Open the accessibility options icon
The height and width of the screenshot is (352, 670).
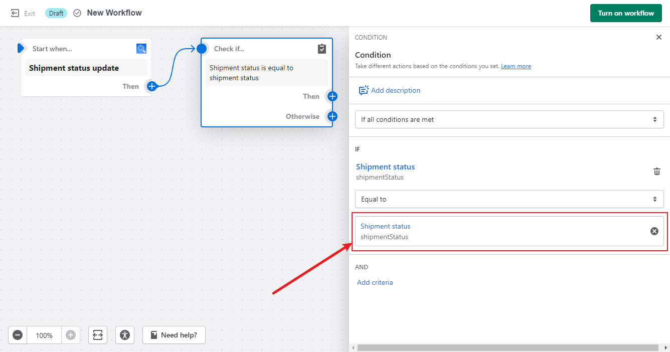pyautogui.click(x=125, y=335)
